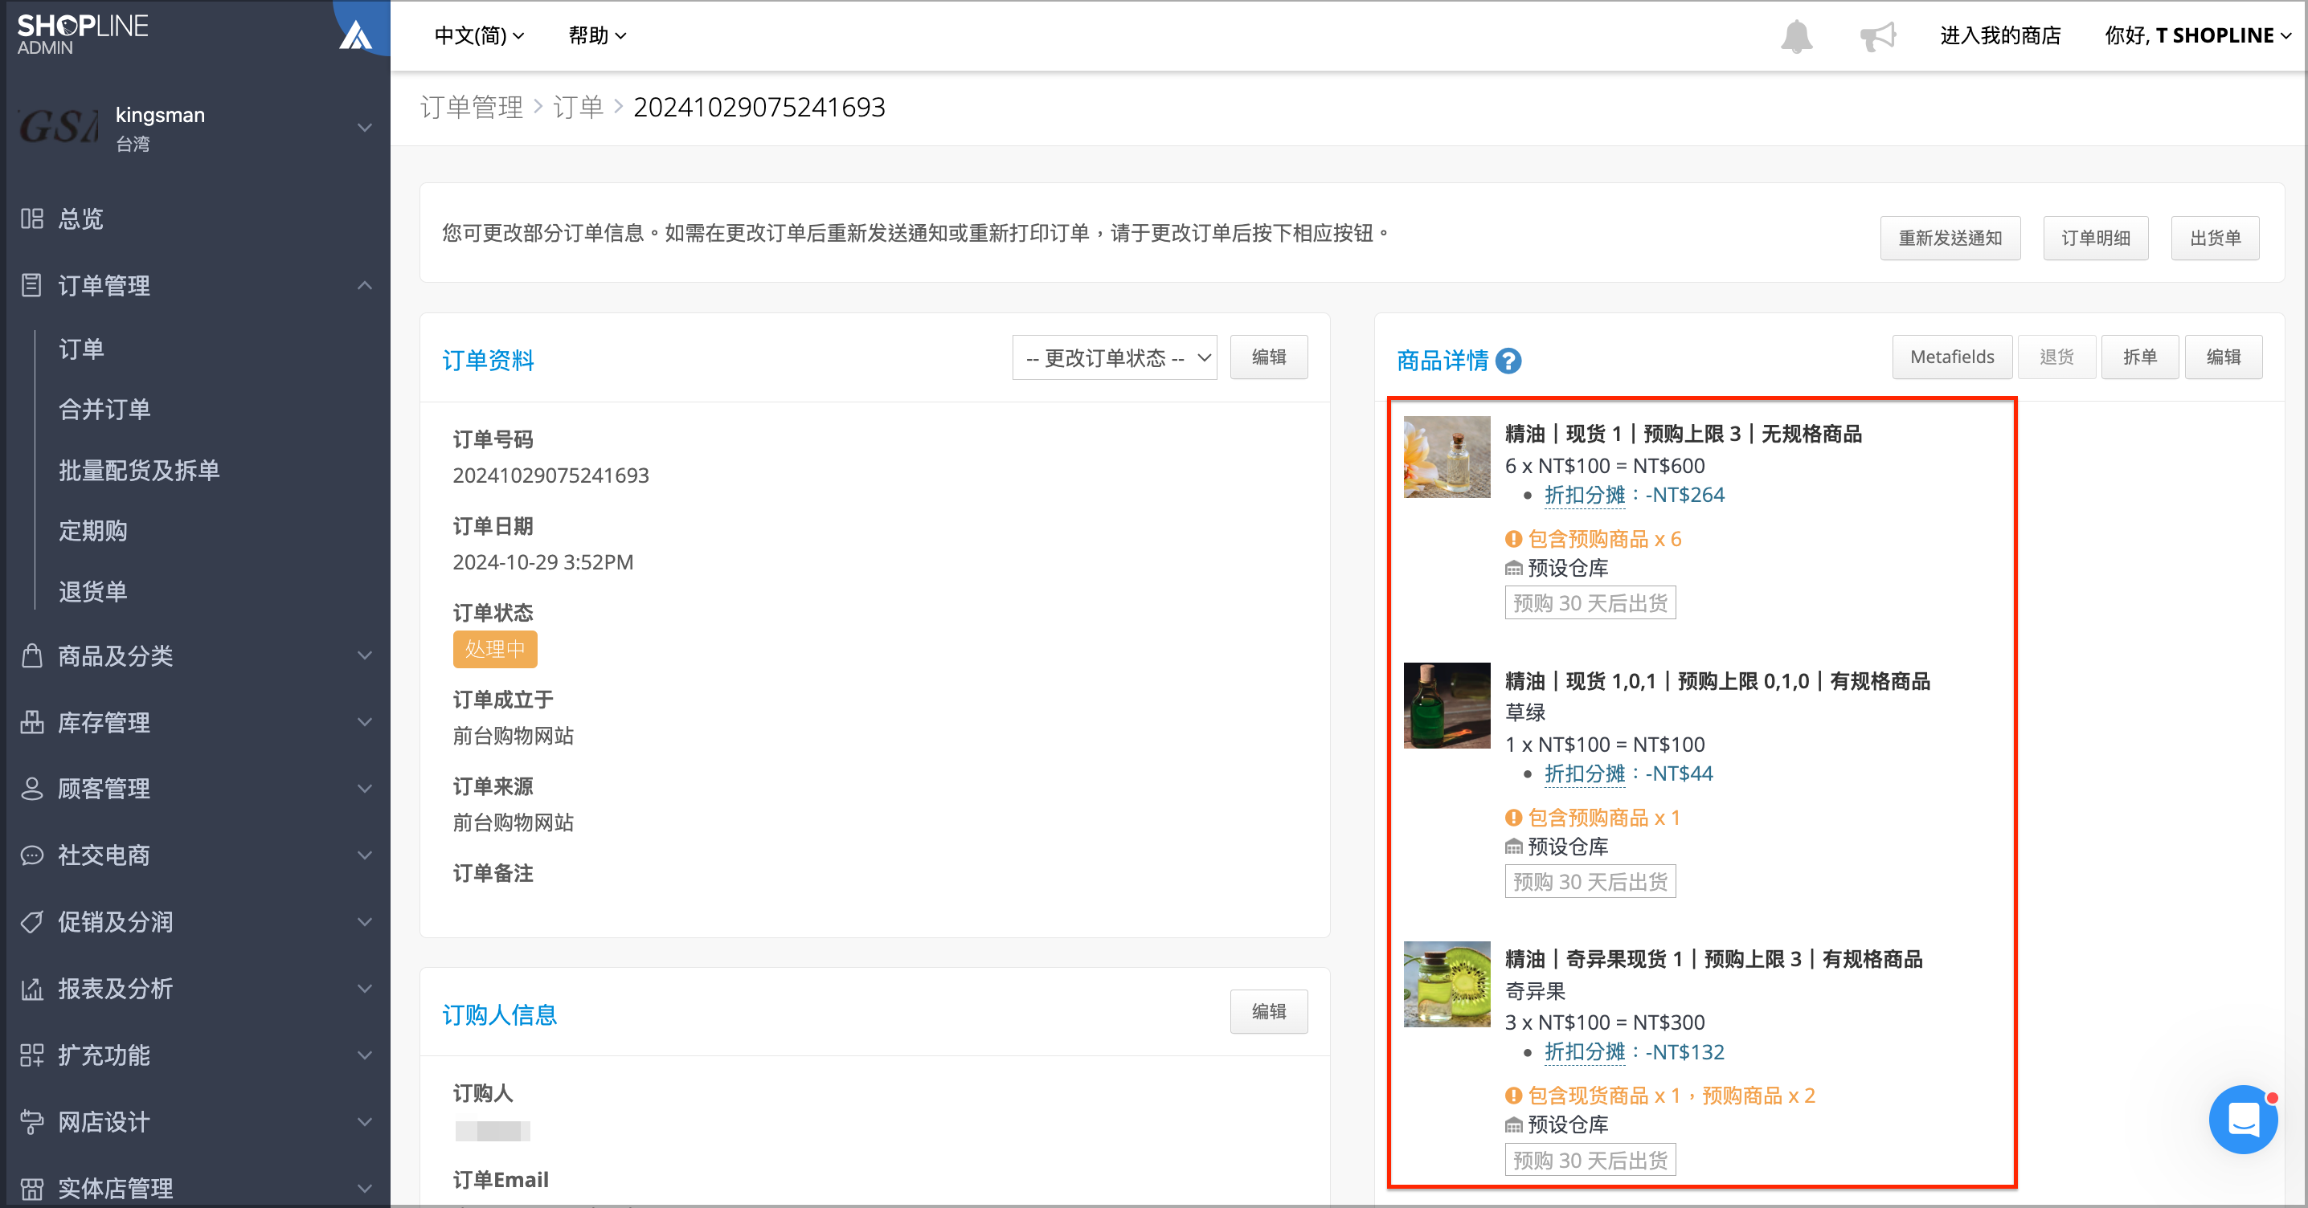Open the notifications bell icon
The width and height of the screenshot is (2308, 1208).
pos(1795,36)
